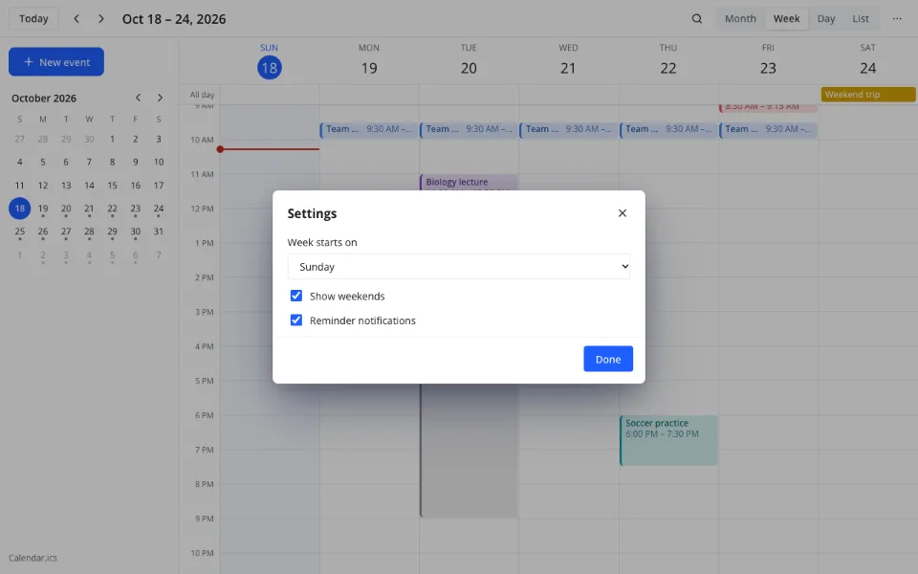Open Thursday's Team 9:30 AM event
This screenshot has height=574, width=918.
pos(668,129)
